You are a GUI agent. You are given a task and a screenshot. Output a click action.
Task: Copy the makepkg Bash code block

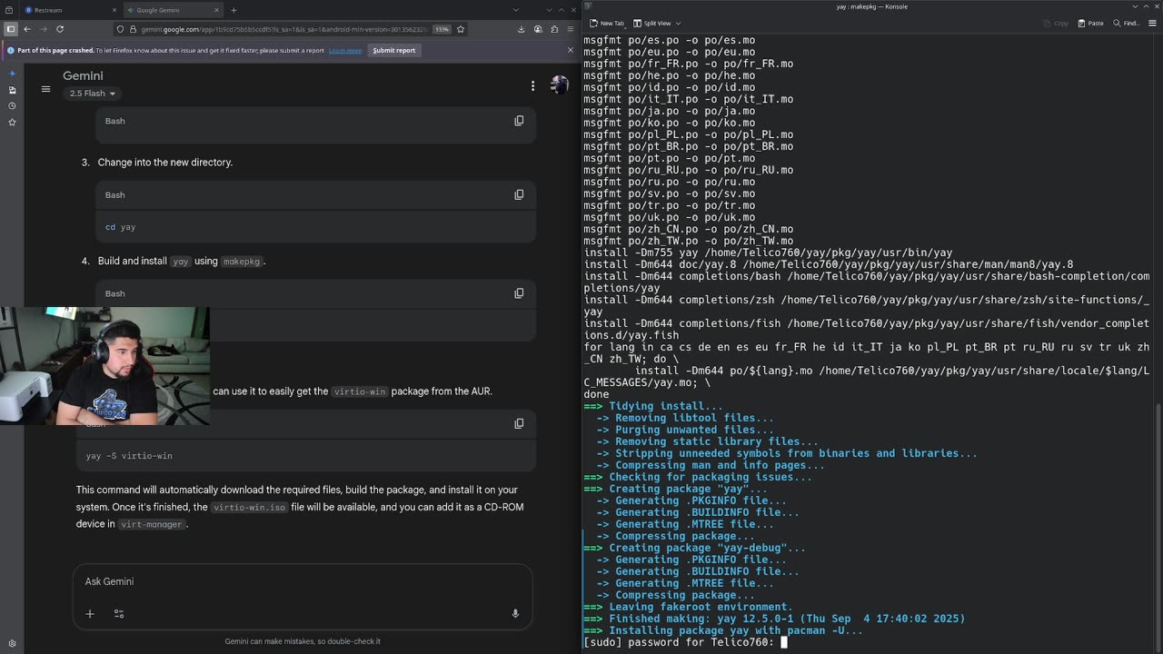pos(519,293)
